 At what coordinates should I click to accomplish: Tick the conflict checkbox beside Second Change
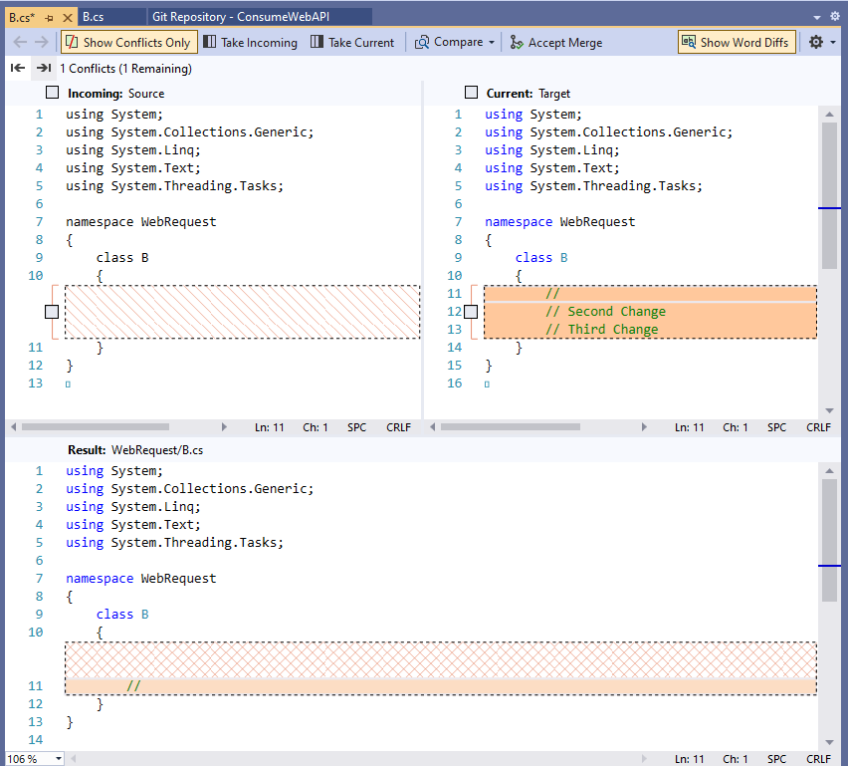pyautogui.click(x=471, y=312)
